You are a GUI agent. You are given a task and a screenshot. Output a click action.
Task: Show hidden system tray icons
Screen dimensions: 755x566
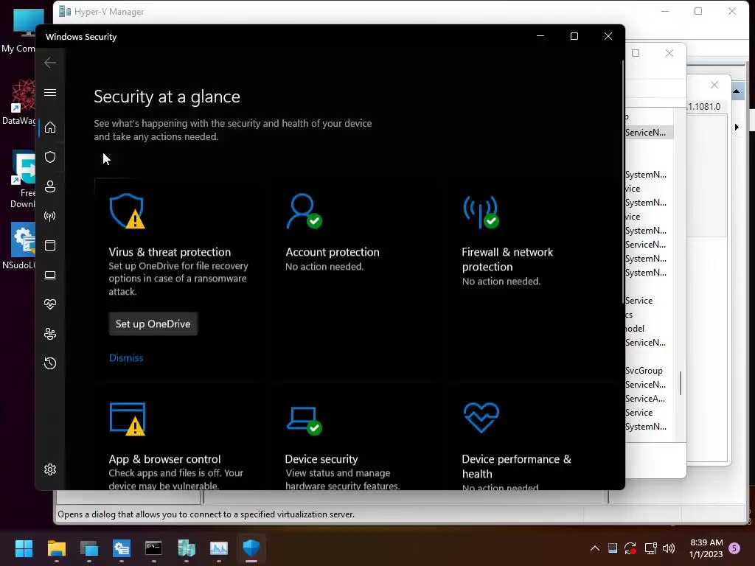(595, 548)
